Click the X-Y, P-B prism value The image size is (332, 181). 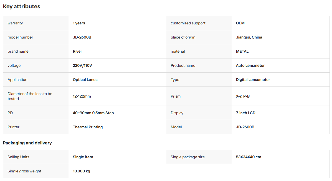pyautogui.click(x=243, y=96)
